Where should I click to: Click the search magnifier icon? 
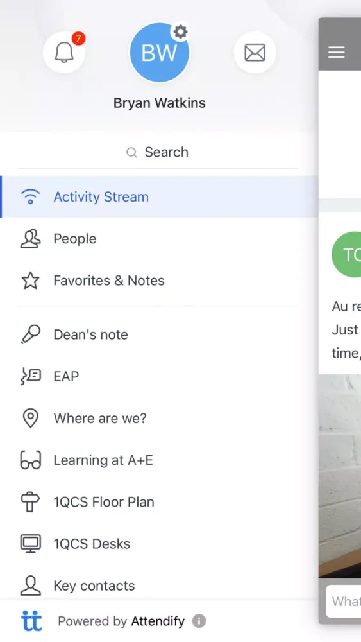click(x=131, y=152)
